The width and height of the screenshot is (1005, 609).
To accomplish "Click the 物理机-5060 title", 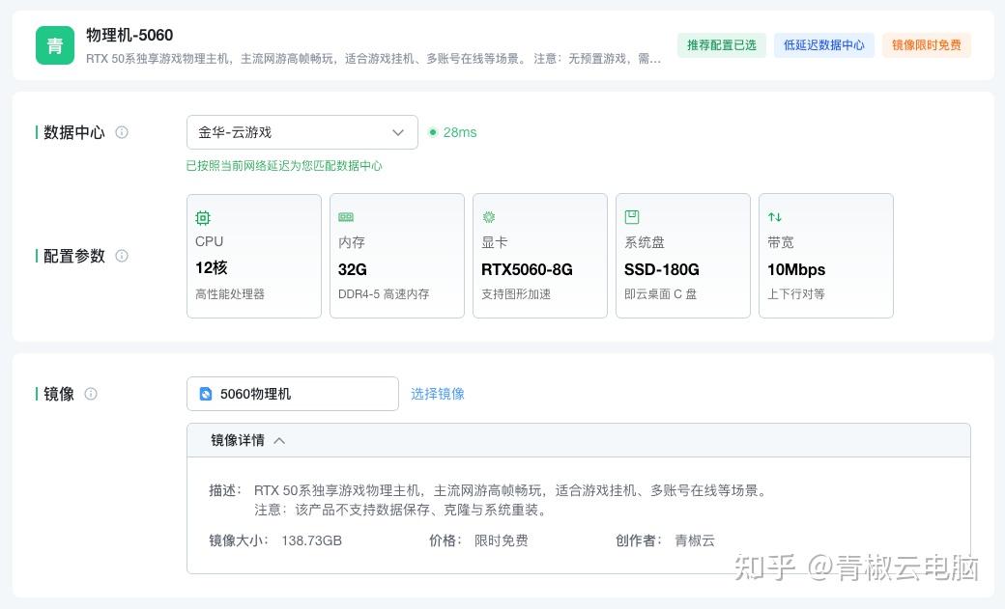I will click(x=129, y=35).
